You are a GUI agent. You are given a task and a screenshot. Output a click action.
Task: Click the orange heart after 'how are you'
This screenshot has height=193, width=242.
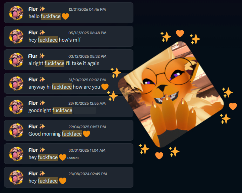(x=105, y=87)
